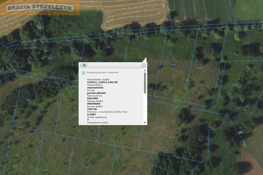Select the parcel identifier 142012_2.0013.244/38
Image resolution: width=263 pixels, height=175 pixels.
pyautogui.click(x=102, y=82)
